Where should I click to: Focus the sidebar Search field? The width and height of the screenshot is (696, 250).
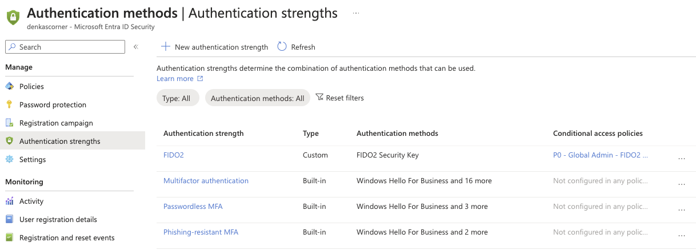[65, 47]
